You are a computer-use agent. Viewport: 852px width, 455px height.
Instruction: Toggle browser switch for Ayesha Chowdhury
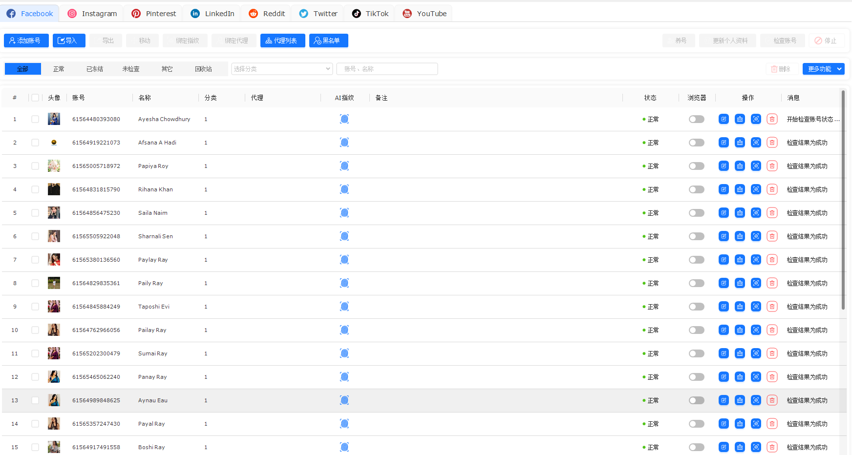click(x=697, y=119)
